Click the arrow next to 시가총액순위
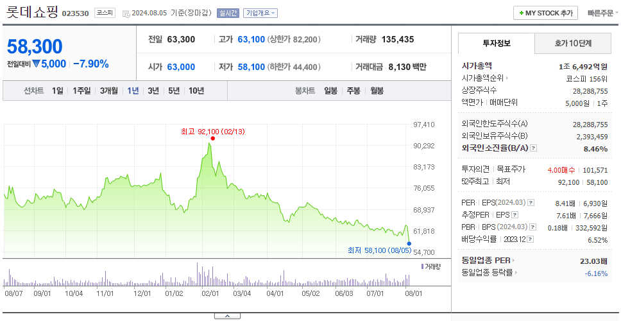 pyautogui.click(x=507, y=78)
